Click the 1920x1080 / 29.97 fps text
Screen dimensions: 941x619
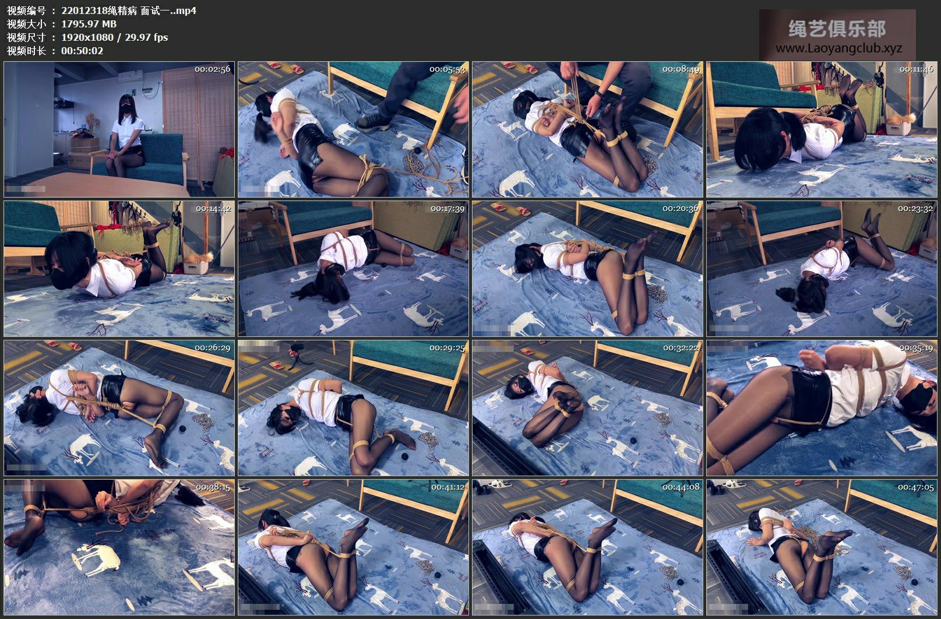(x=114, y=37)
